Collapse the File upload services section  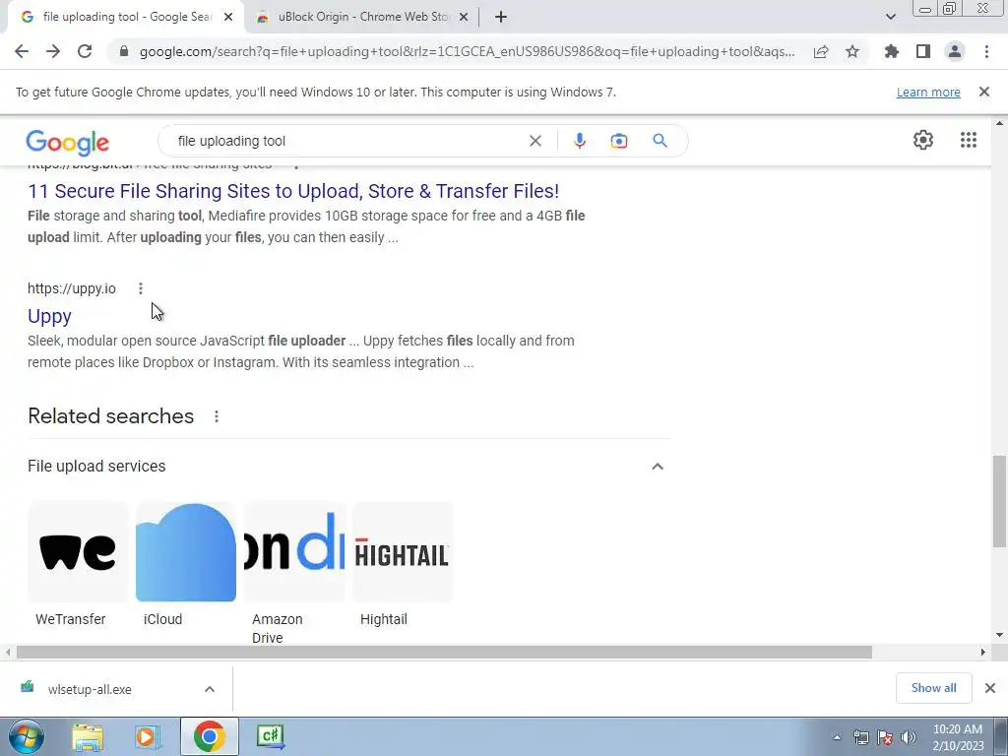pos(657,467)
